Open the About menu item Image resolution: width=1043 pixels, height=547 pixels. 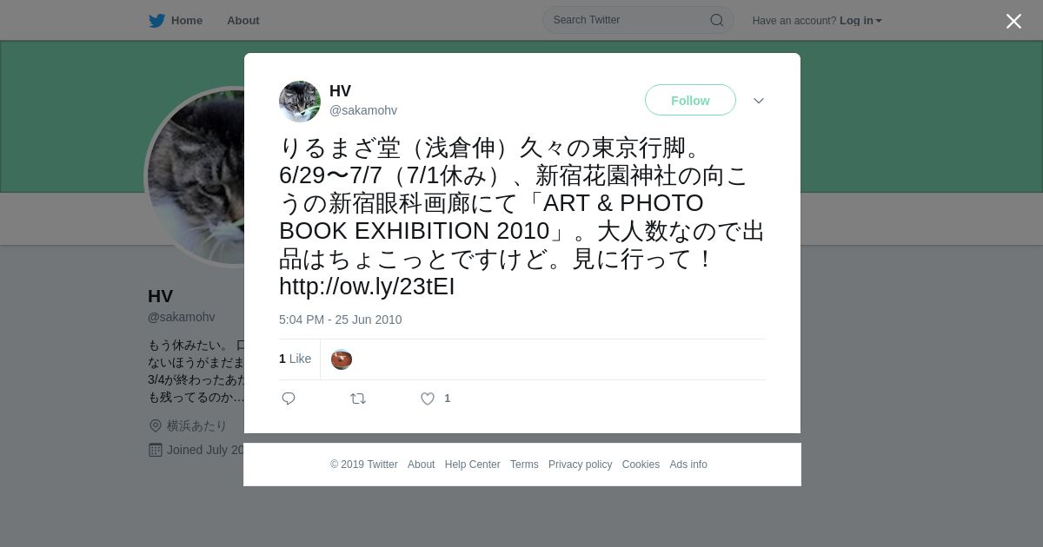[243, 21]
